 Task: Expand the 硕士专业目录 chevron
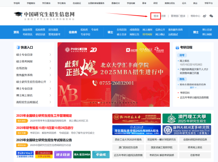pos(50,55)
